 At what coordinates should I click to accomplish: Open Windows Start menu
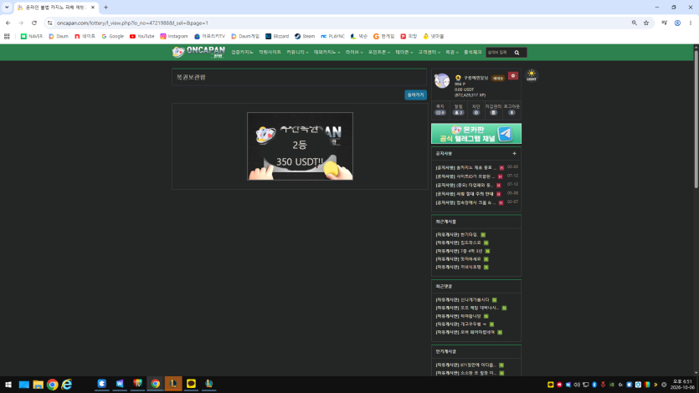[8, 384]
